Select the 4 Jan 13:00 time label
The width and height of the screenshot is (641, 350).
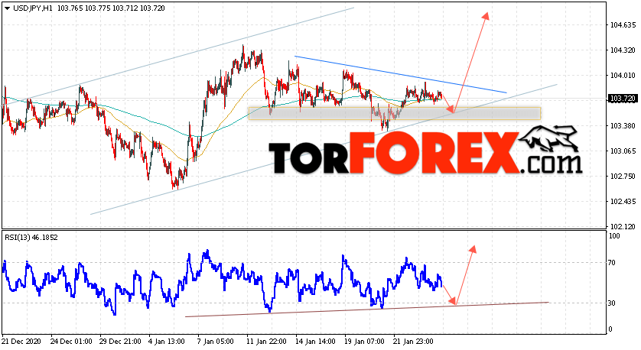tap(167, 342)
